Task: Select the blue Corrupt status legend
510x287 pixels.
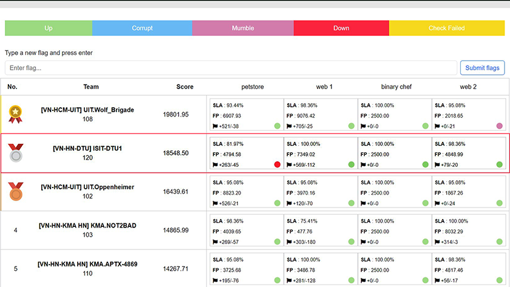Action: 142,28
